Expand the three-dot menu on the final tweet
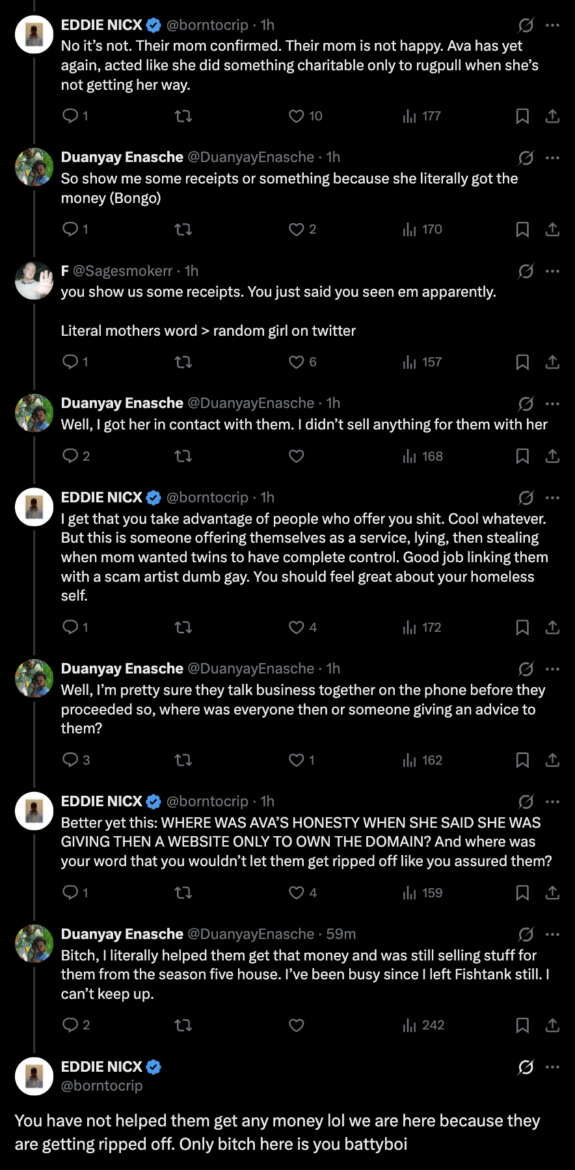The height and width of the screenshot is (1170, 575). [x=552, y=1067]
